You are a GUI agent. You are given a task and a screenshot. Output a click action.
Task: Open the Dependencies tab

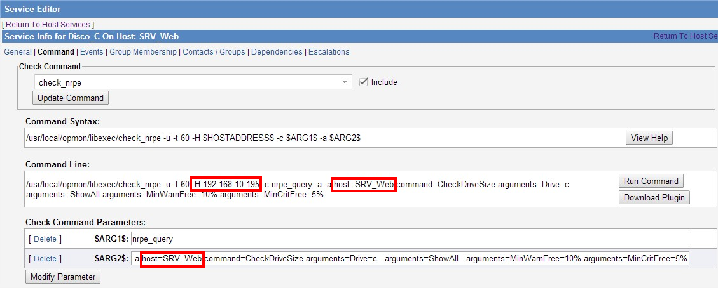pyautogui.click(x=277, y=52)
